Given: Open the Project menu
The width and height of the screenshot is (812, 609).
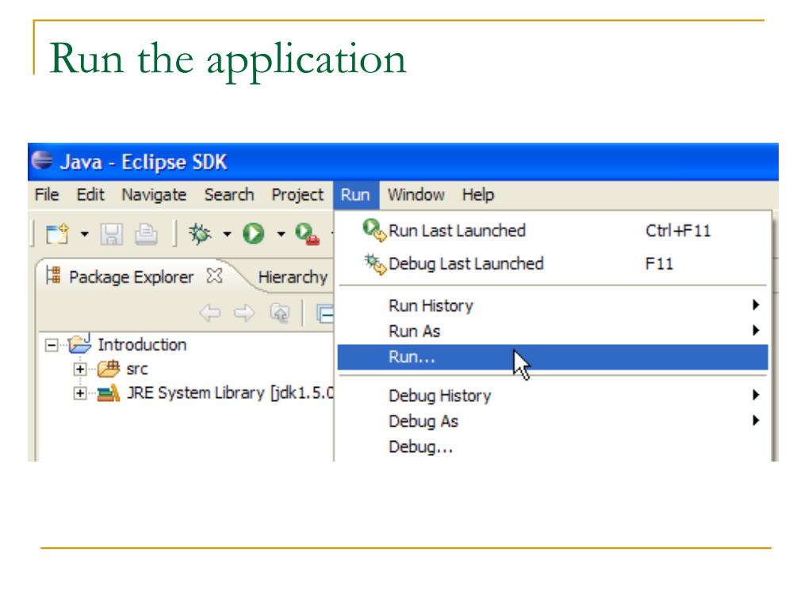Looking at the screenshot, I should pyautogui.click(x=297, y=195).
